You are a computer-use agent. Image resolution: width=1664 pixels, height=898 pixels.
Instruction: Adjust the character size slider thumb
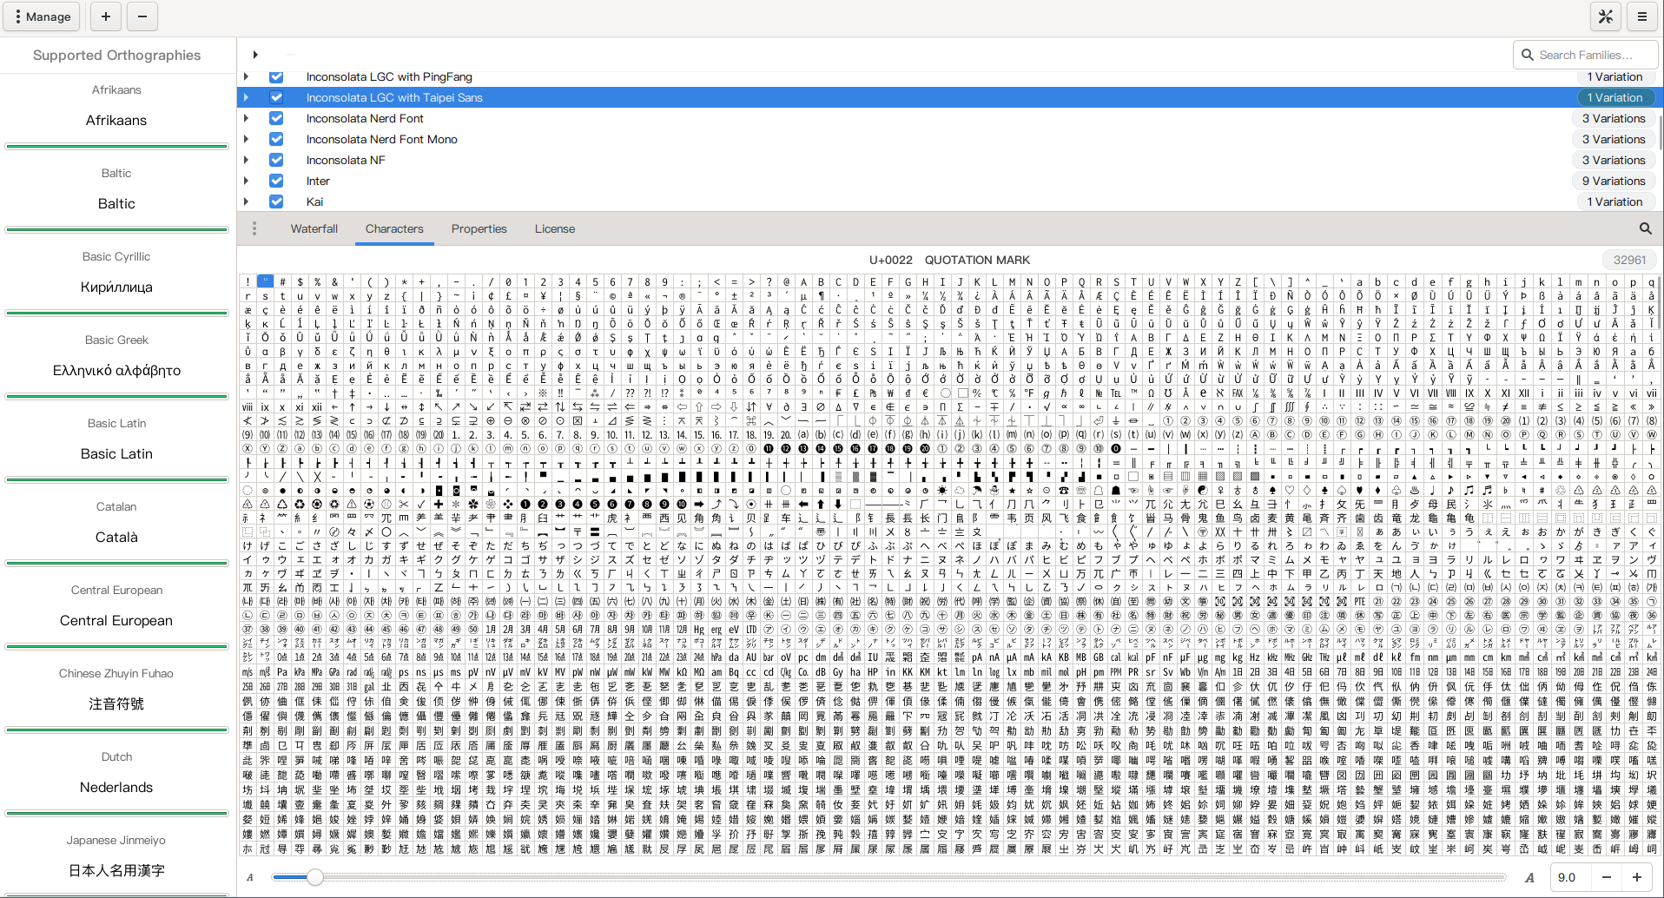tap(315, 877)
